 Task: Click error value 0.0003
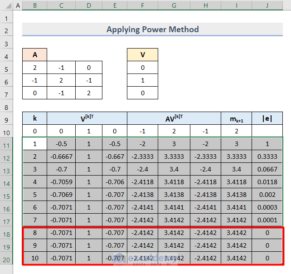point(267,207)
